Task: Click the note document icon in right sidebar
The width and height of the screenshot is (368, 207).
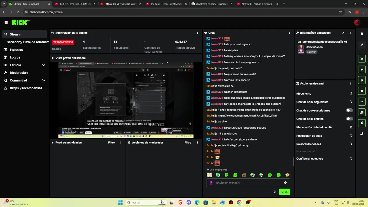Action: (362, 80)
